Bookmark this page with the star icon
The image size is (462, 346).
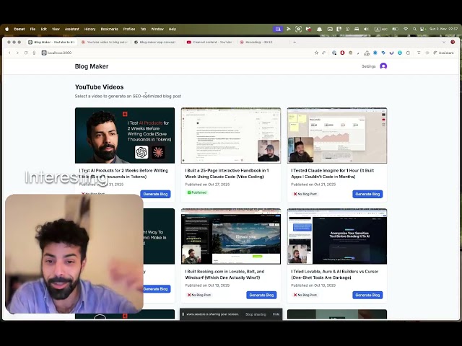(316, 53)
